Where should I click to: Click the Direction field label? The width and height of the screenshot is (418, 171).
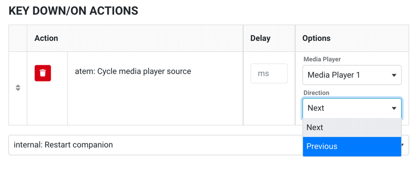point(316,93)
